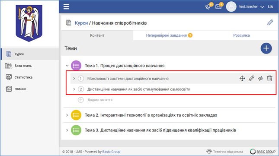Click the yellow Тема 2 list icon
The width and height of the screenshot is (279, 156).
pyautogui.click(x=76, y=115)
